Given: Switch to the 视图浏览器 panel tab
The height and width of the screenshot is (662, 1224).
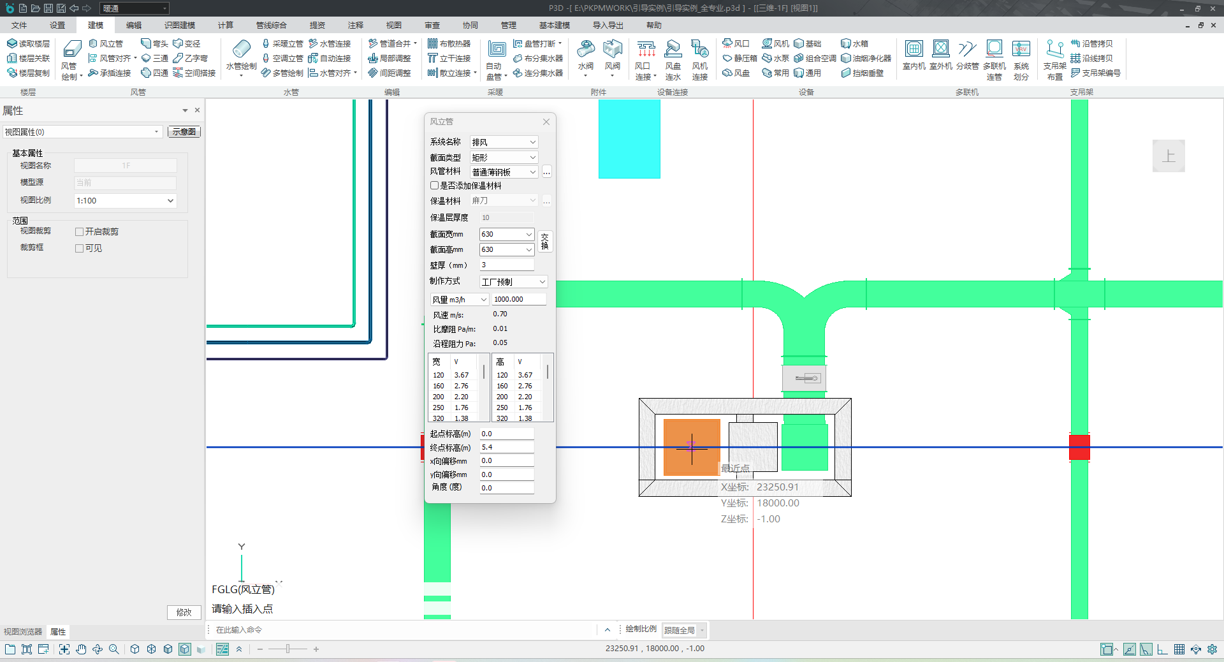Looking at the screenshot, I should [23, 632].
